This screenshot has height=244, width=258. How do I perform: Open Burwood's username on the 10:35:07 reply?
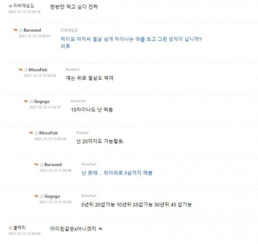click(x=32, y=30)
